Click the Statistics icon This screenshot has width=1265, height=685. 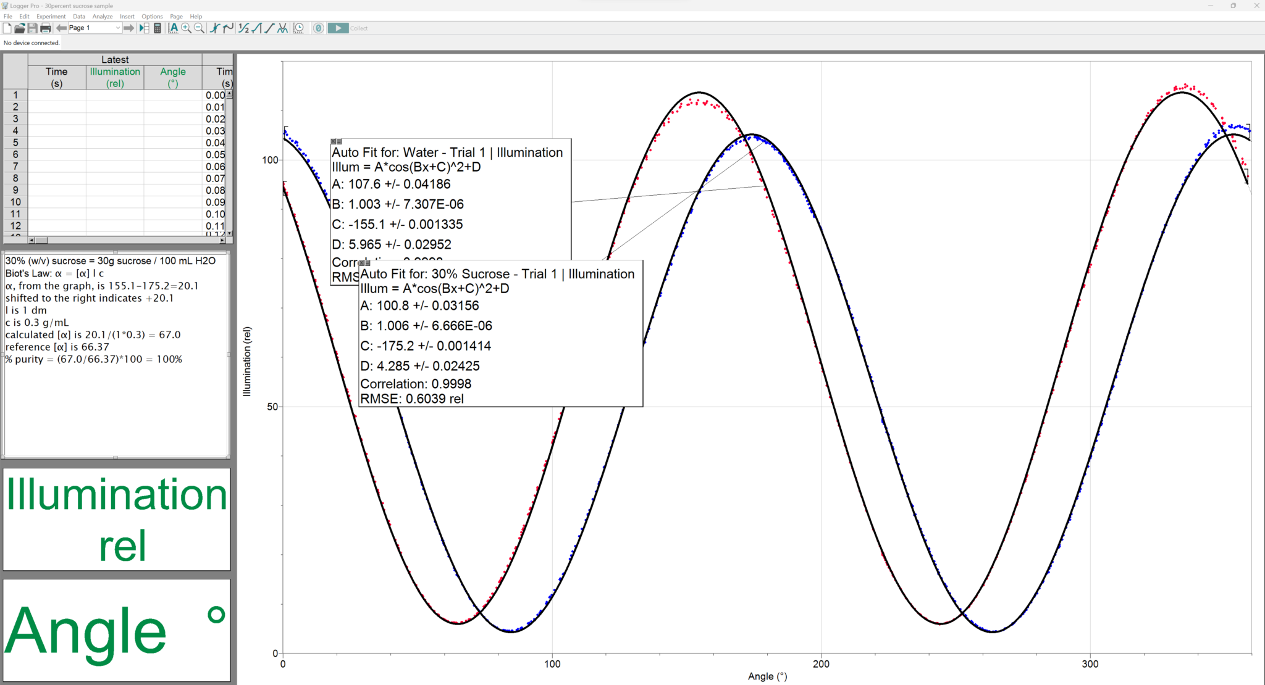243,28
